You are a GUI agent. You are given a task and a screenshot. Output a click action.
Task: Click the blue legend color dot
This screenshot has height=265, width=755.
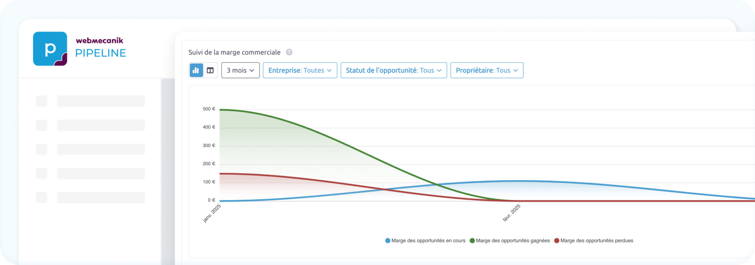(x=387, y=241)
